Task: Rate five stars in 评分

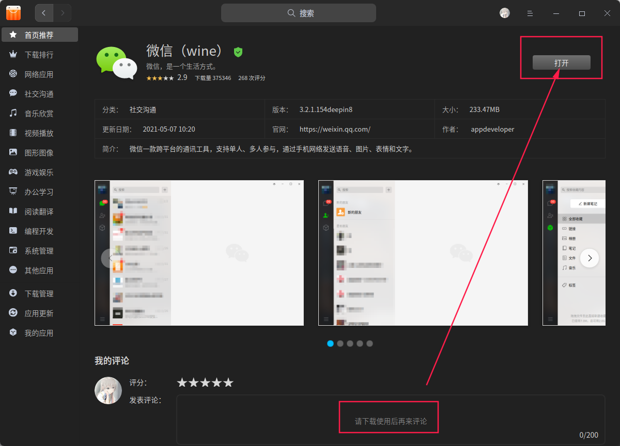Action: [x=228, y=383]
